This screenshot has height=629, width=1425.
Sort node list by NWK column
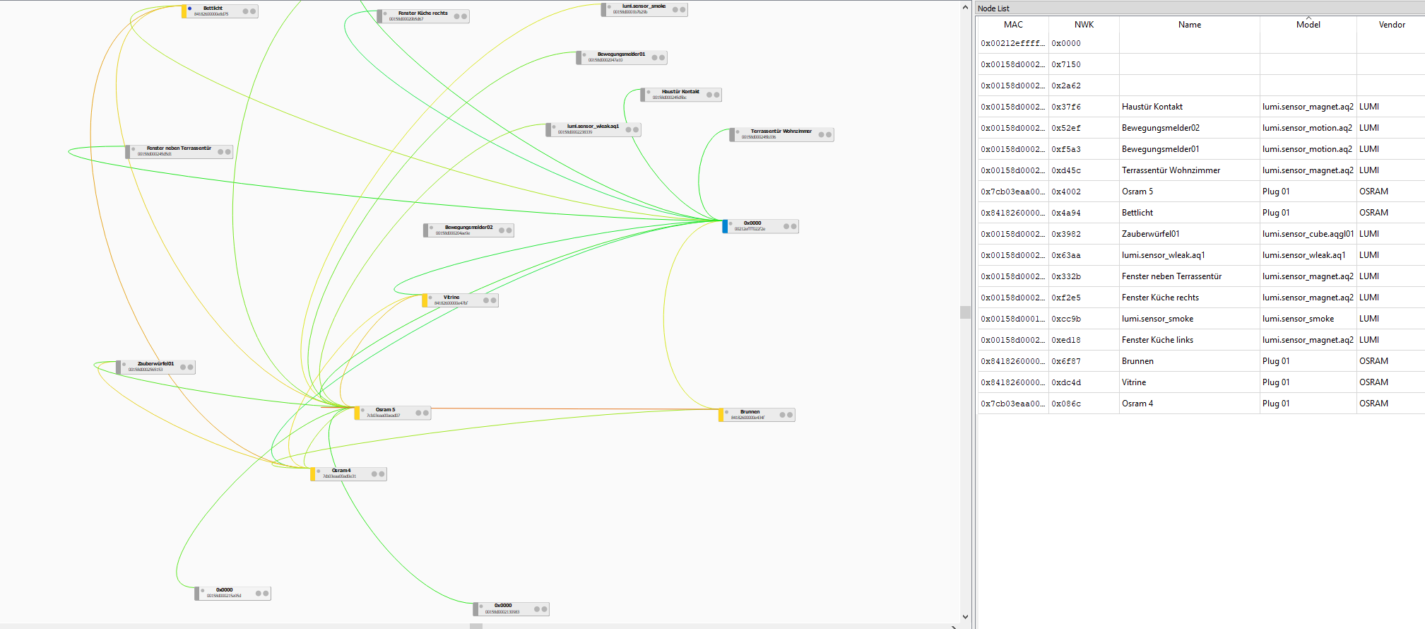1084,25
